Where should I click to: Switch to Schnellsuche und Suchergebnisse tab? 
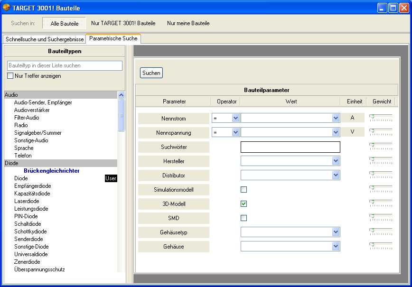click(x=45, y=39)
